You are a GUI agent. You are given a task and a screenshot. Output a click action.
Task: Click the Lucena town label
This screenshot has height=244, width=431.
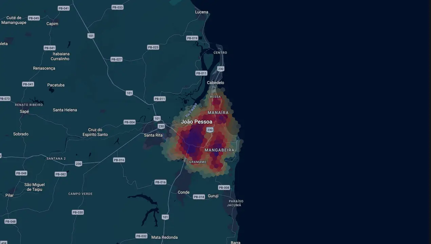tap(202, 12)
